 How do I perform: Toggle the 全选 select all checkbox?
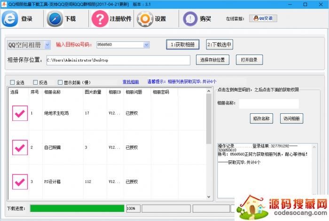click(13, 82)
